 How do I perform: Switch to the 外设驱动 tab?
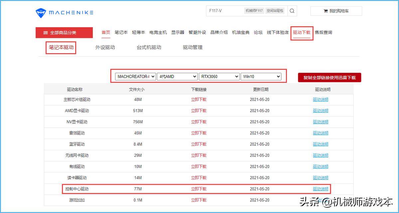click(x=105, y=47)
